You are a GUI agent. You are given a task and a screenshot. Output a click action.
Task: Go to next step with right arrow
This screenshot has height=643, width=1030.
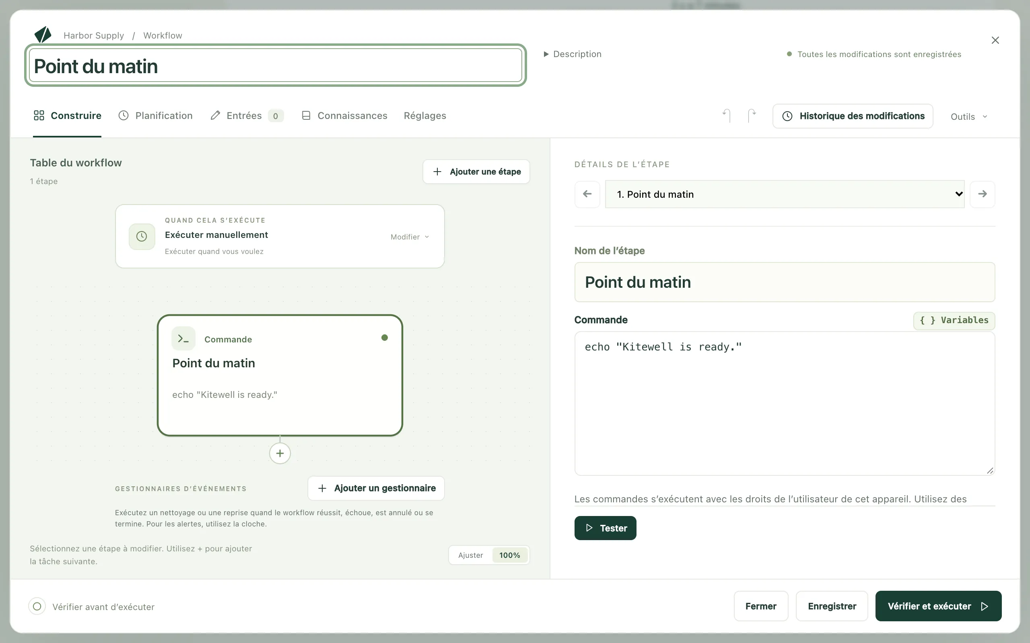983,195
